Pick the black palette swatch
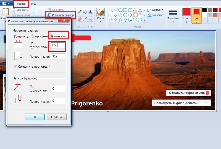This screenshot has width=221, height=149. pyautogui.click(x=204, y=10)
